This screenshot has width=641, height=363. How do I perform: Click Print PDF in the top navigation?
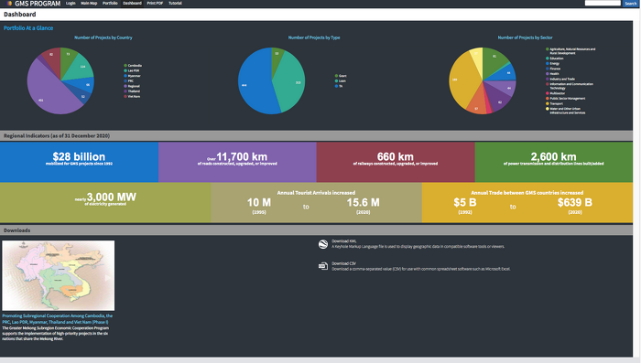click(x=155, y=4)
